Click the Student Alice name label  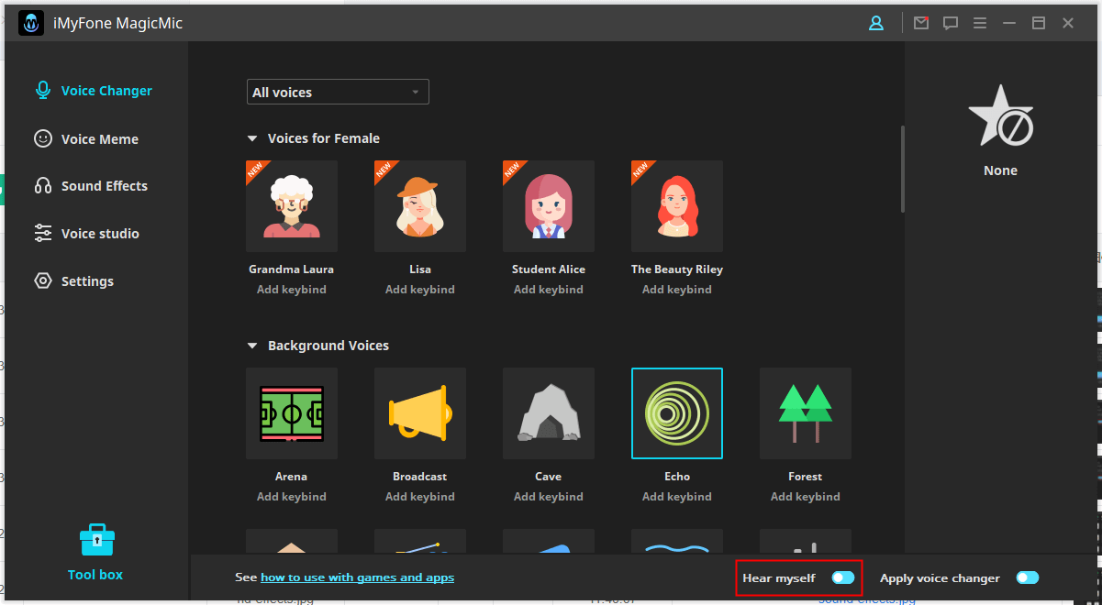pos(549,269)
